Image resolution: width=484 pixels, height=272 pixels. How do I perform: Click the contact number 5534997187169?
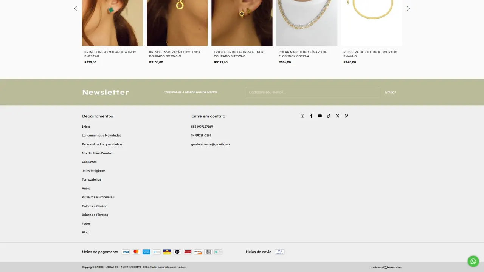(x=202, y=127)
